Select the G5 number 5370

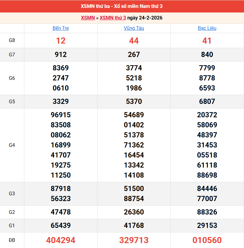[134, 101]
